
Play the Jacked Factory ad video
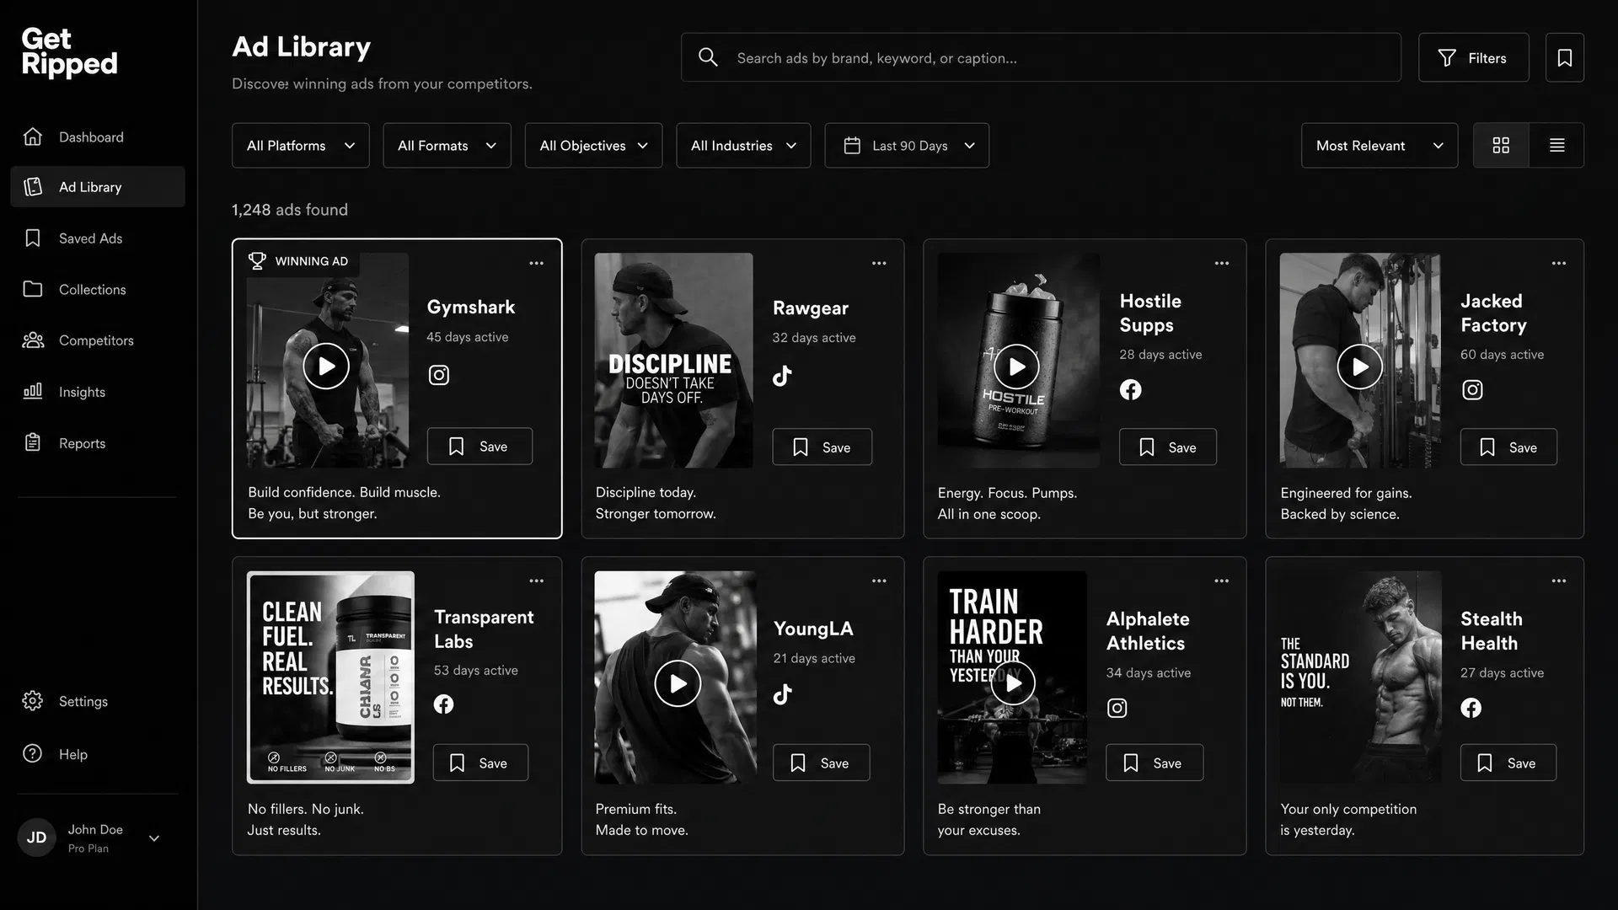1359,367
